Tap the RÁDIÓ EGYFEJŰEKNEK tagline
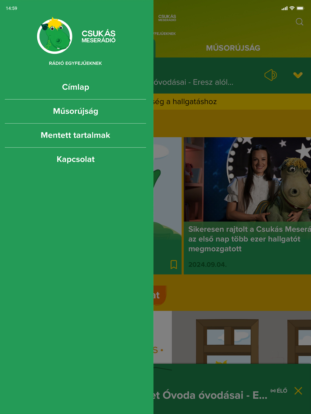The height and width of the screenshot is (414, 311). coord(75,63)
